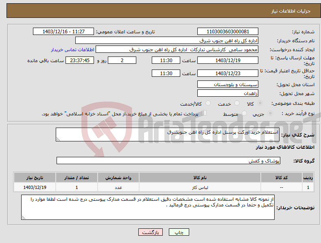The width and height of the screenshot is (321, 243).
Task: Click delivery city field زاهدان
Action: (228, 93)
